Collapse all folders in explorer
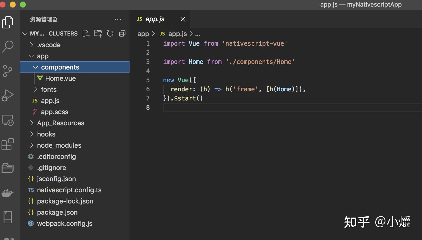 tap(122, 33)
